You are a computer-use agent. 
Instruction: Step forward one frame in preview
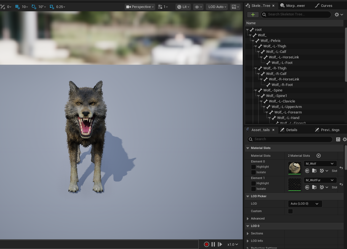point(220,244)
